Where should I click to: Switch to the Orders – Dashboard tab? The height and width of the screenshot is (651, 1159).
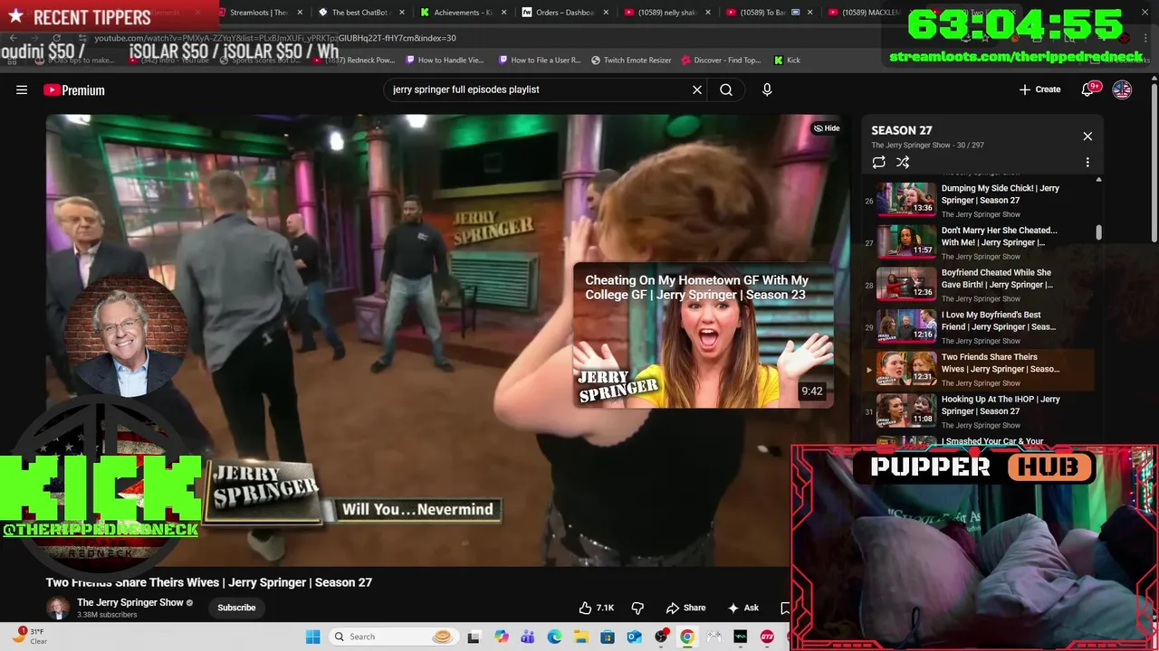coord(565,13)
